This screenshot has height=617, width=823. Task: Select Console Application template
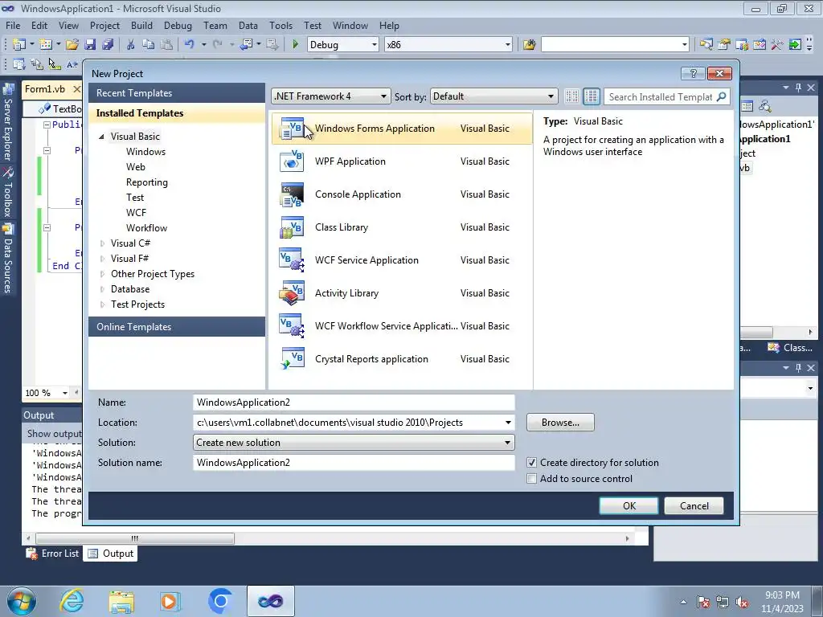(x=402, y=194)
